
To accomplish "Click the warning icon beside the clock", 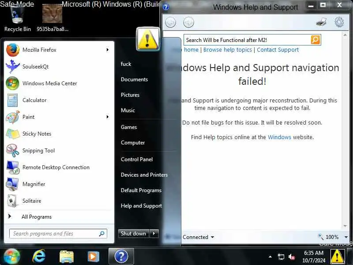I will click(x=337, y=257).
